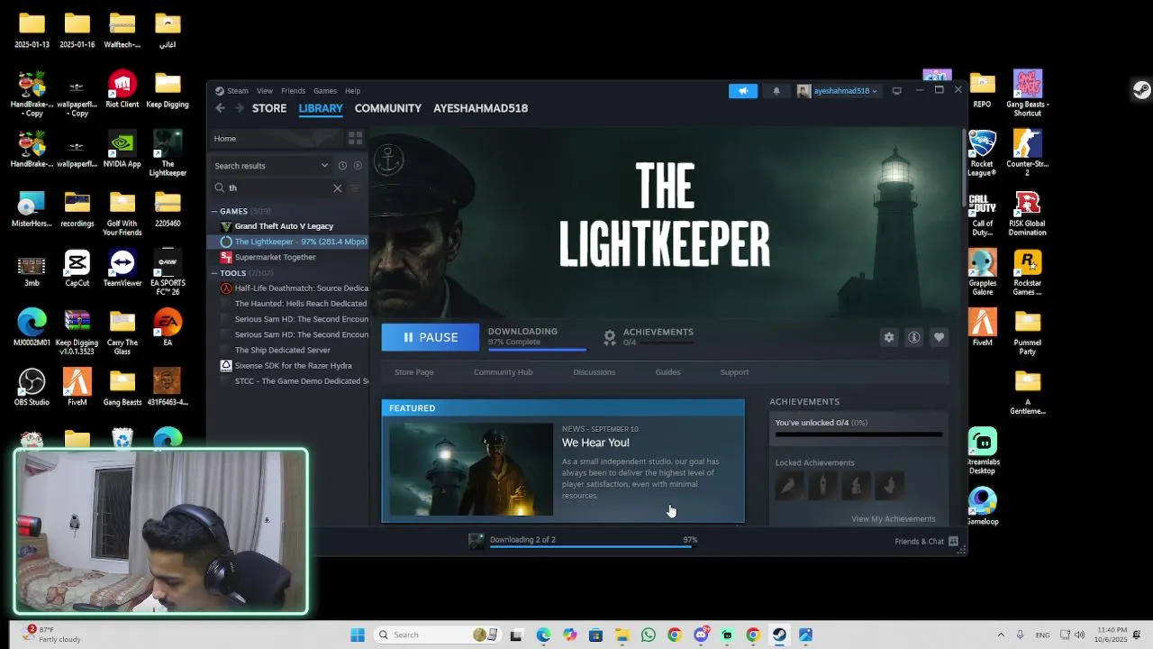
Task: Open Windows Start menu
Action: coord(358,635)
